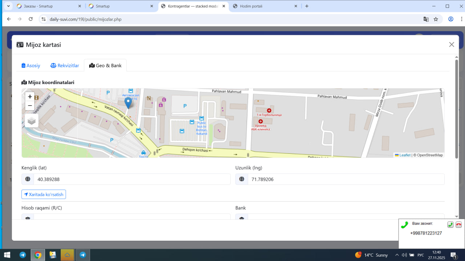Click the blue location marker pin
Screen dimensions: 465x261
click(128, 103)
